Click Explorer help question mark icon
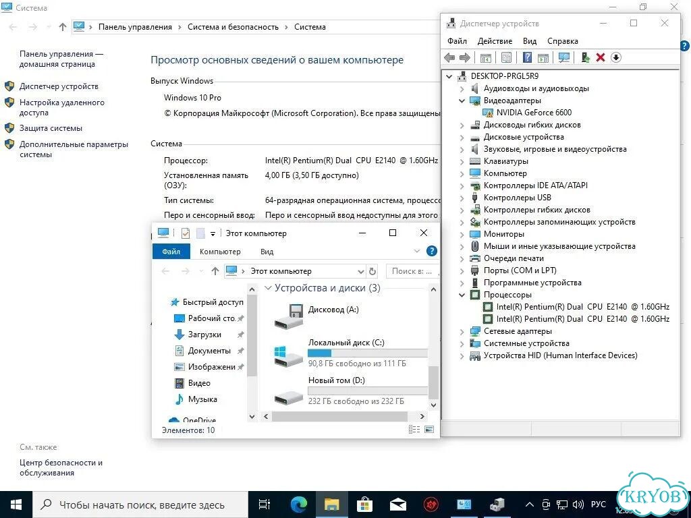The image size is (691, 518). tap(432, 252)
